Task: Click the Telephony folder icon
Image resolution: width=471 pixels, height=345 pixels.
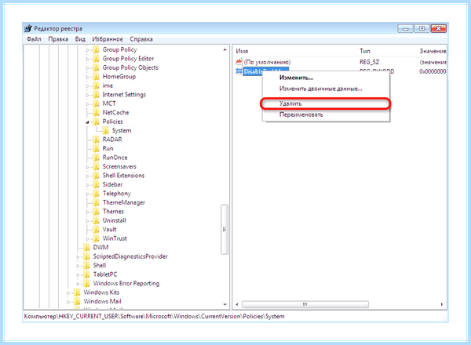Action: [96, 194]
